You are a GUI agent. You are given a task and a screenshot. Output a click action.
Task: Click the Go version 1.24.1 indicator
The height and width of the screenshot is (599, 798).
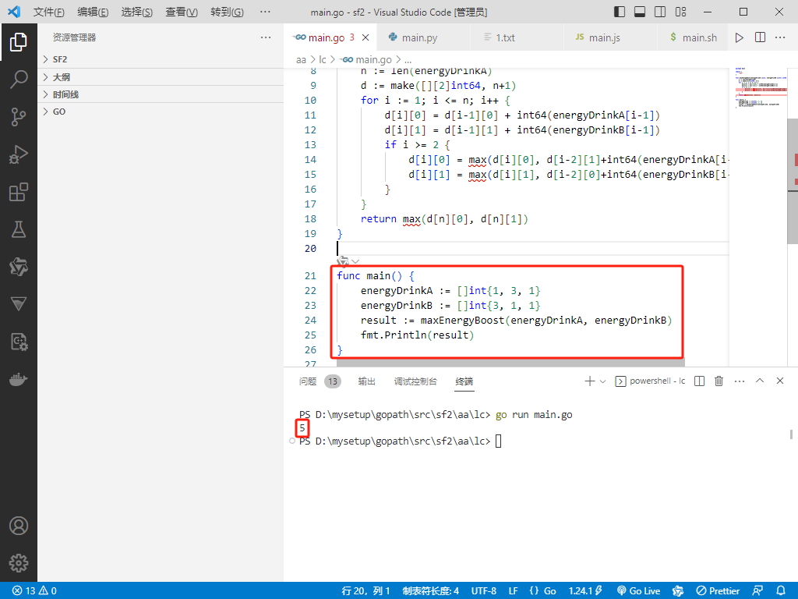click(x=585, y=591)
